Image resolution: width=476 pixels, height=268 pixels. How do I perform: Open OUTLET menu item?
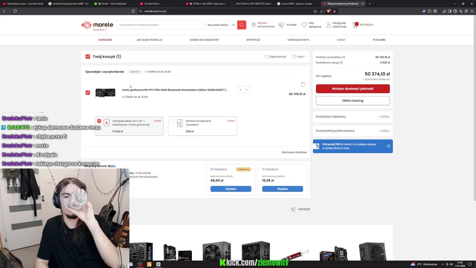click(341, 40)
